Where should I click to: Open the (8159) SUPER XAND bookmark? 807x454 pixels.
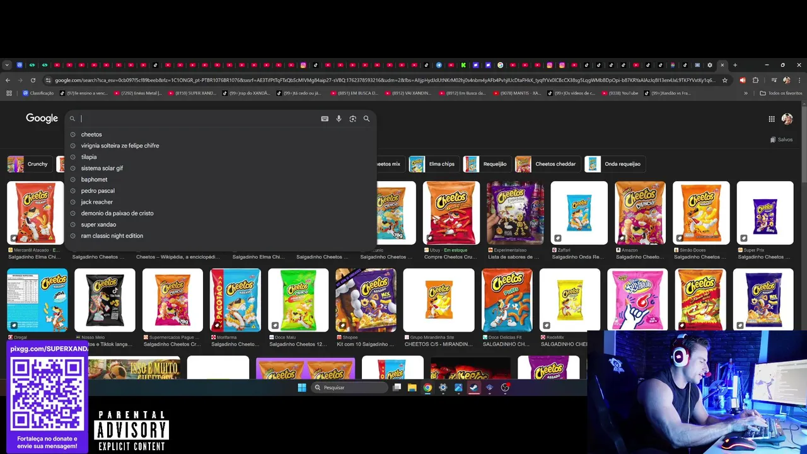[192, 93]
